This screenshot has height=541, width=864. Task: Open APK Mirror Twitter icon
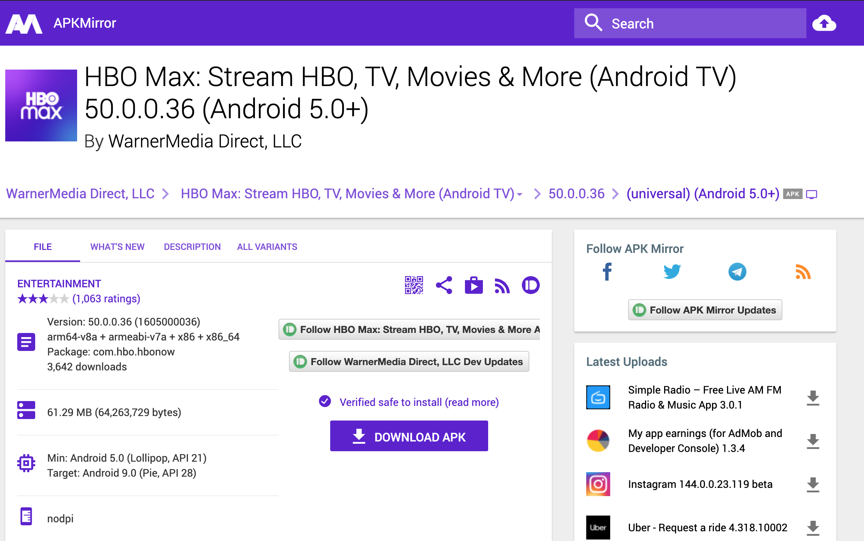coord(672,272)
